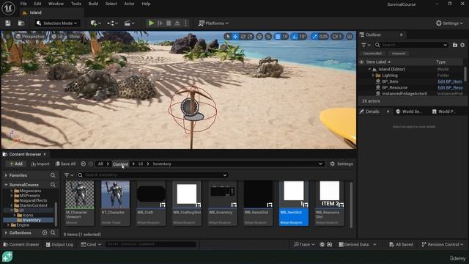Select the Inventory folder in the tree

pos(31,220)
